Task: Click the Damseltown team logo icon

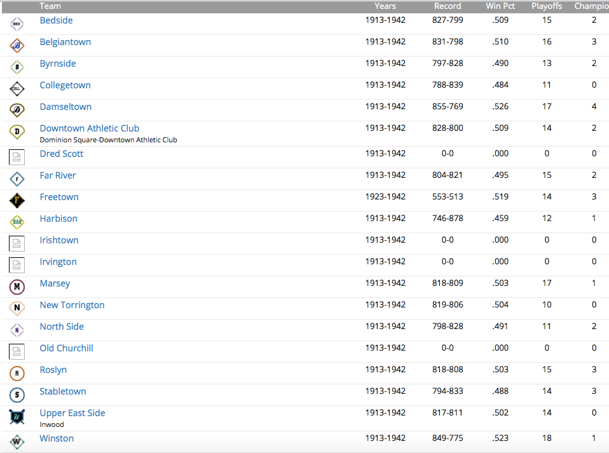Action: (17, 110)
